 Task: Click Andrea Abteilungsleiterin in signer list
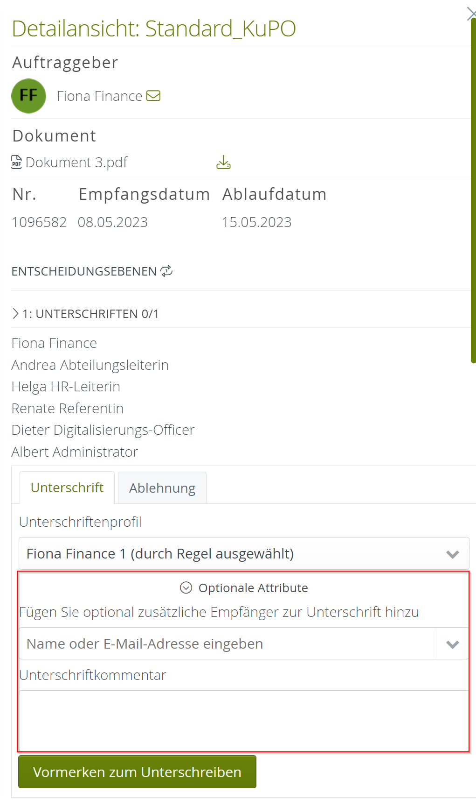[x=90, y=365]
